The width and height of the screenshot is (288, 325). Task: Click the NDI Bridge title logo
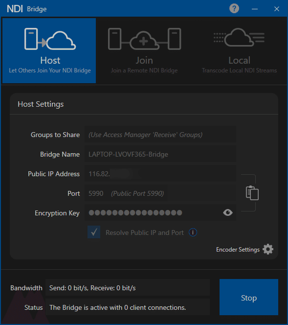tap(27, 9)
